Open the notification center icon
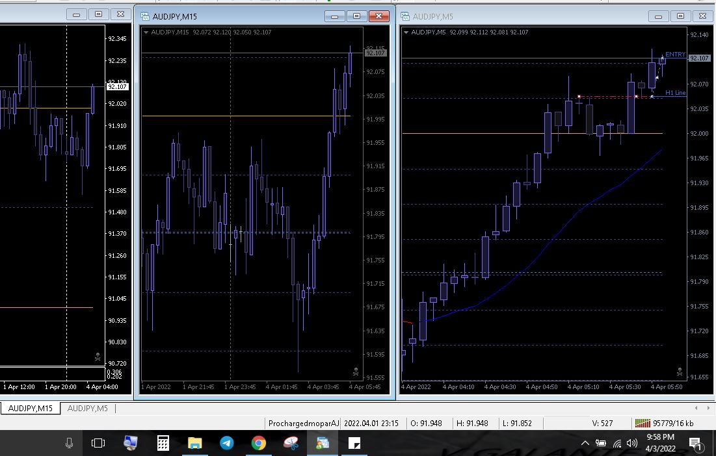Image resolution: width=716 pixels, height=456 pixels. [695, 443]
